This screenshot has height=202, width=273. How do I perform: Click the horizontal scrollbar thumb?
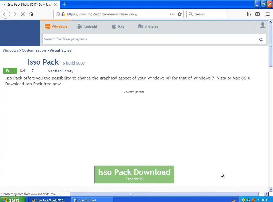click(x=164, y=194)
